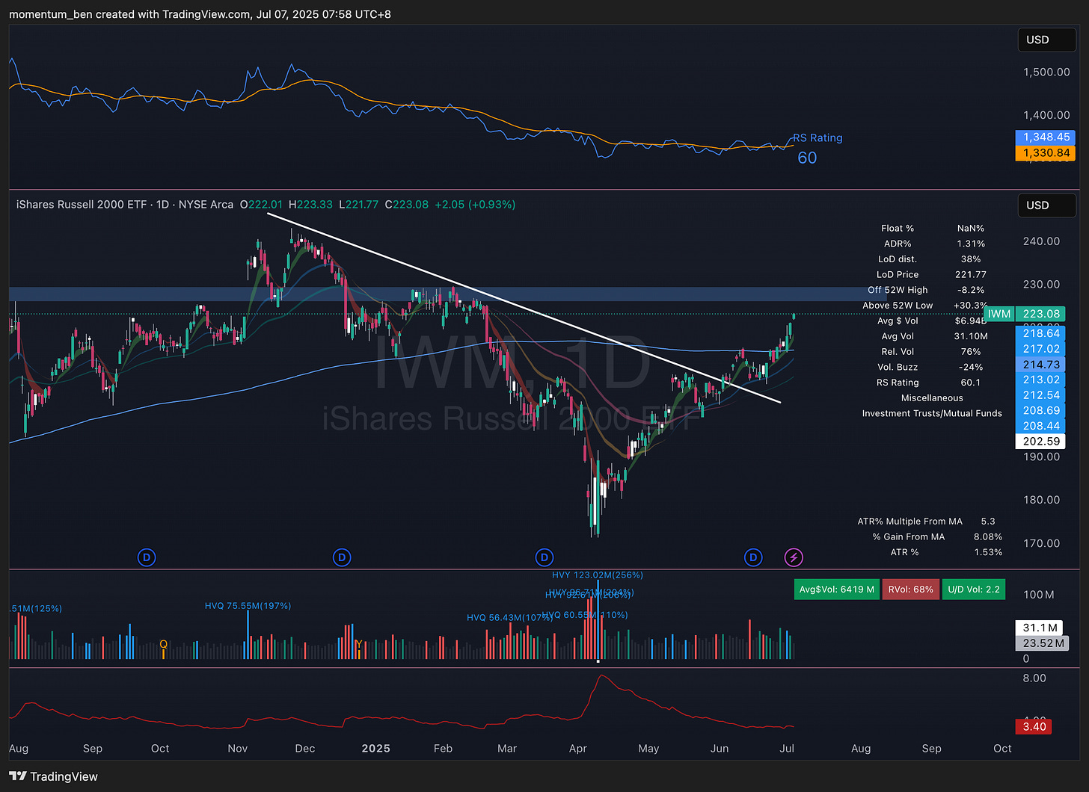Click the 'Rel. Vol' value 76%
The width and height of the screenshot is (1089, 792).
(x=971, y=351)
